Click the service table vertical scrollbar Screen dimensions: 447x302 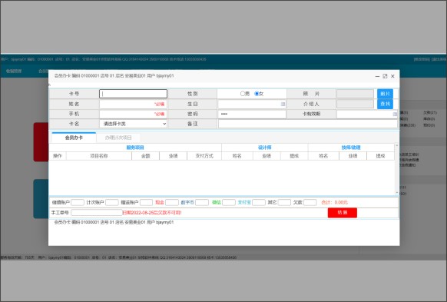pyautogui.click(x=396, y=169)
